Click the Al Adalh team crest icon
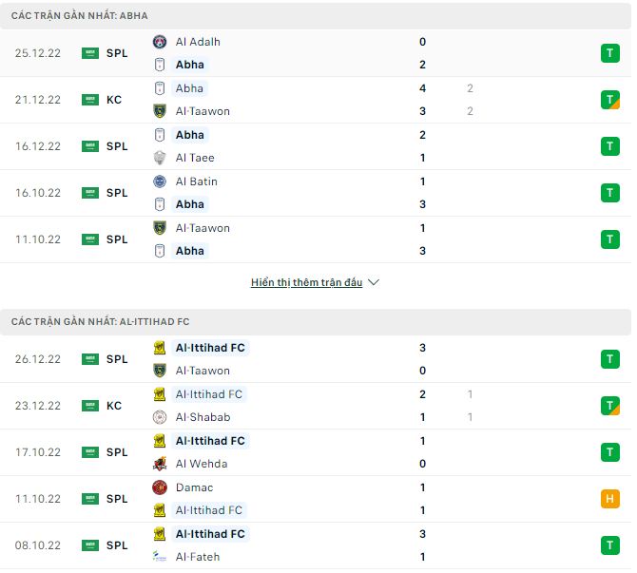 (160, 42)
